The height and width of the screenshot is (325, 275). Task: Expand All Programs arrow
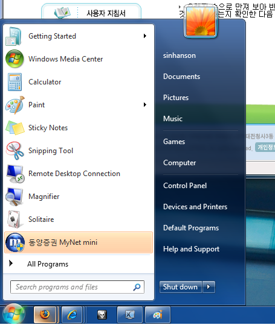[x=11, y=263]
